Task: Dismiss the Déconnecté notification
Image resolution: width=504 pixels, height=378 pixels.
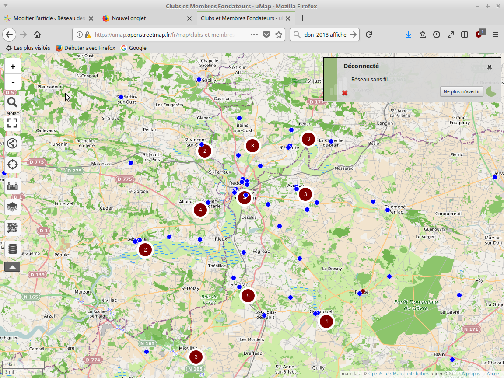Action: coord(490,67)
